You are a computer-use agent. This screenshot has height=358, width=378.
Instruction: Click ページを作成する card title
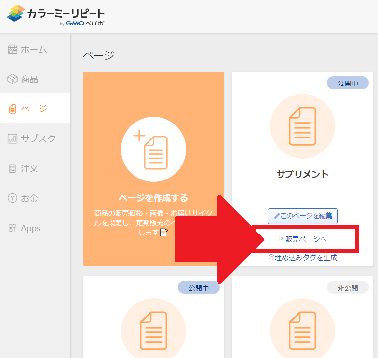[153, 198]
